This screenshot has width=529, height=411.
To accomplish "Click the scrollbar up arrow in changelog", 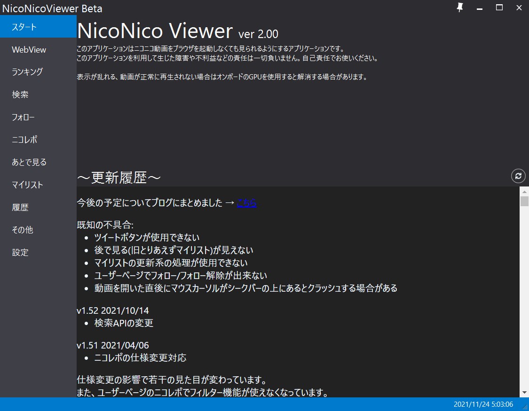I will point(524,192).
